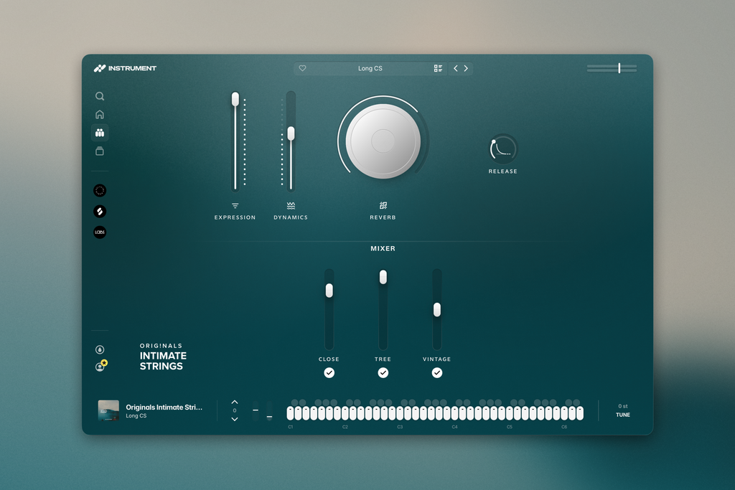Toggle the Vintage mic checkmark

(x=437, y=373)
